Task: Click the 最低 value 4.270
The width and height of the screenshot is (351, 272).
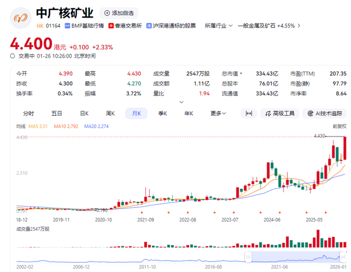Action: tap(134, 83)
